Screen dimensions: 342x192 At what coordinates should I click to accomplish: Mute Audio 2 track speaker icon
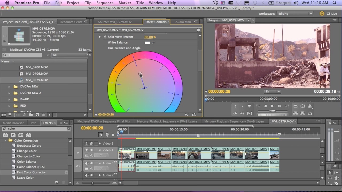click(x=87, y=175)
